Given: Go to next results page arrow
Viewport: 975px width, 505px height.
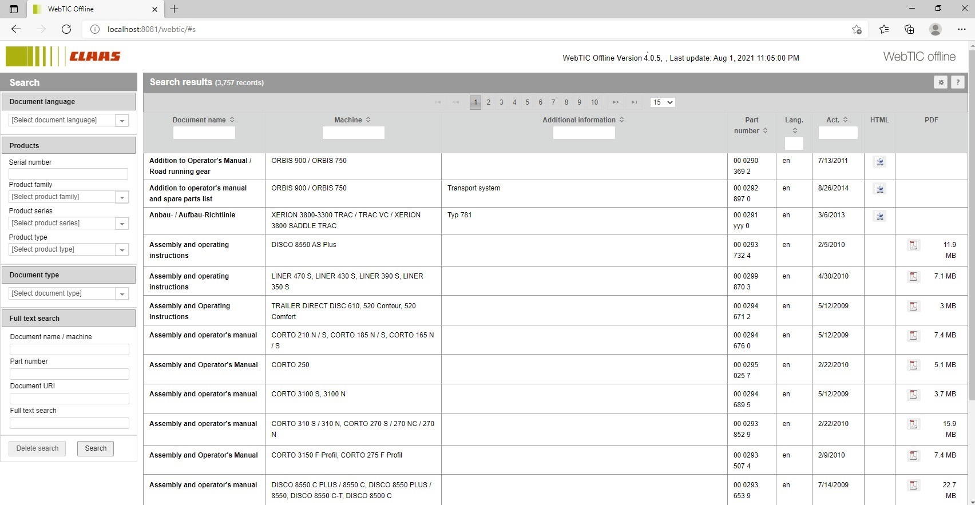Looking at the screenshot, I should point(616,102).
